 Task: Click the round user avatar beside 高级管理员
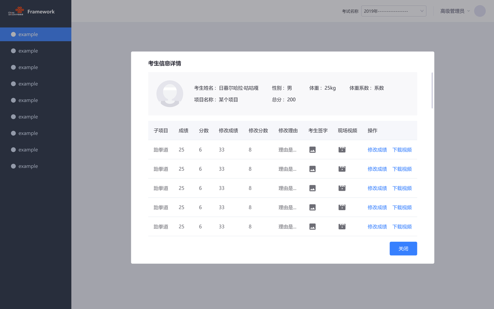(480, 11)
